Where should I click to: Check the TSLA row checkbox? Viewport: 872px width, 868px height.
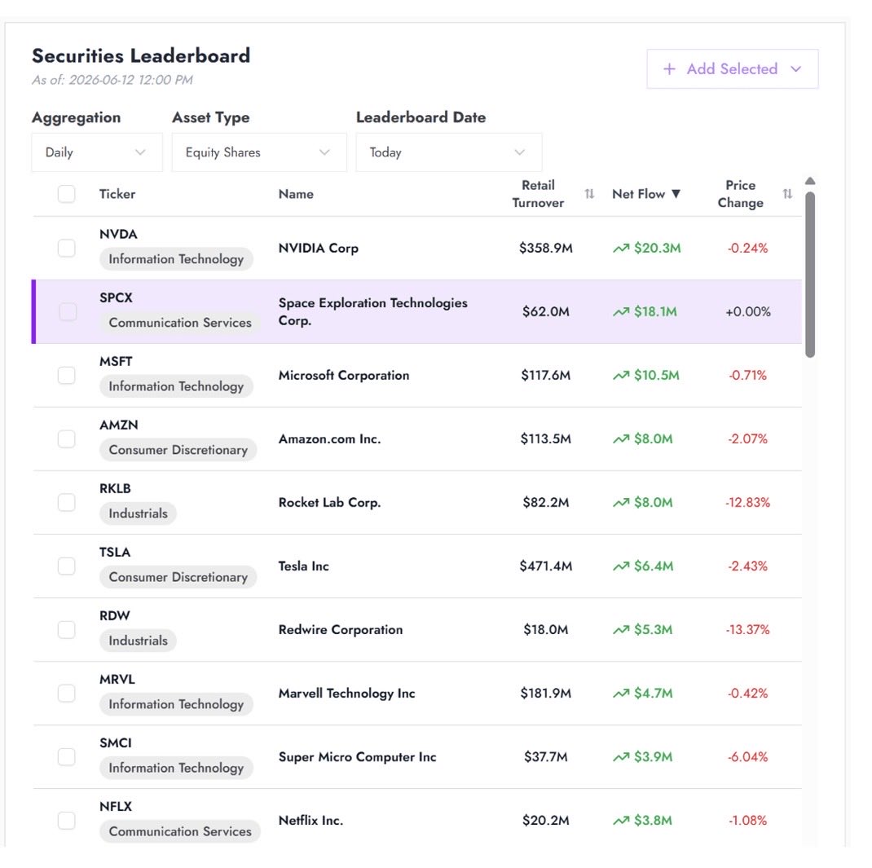pyautogui.click(x=66, y=566)
